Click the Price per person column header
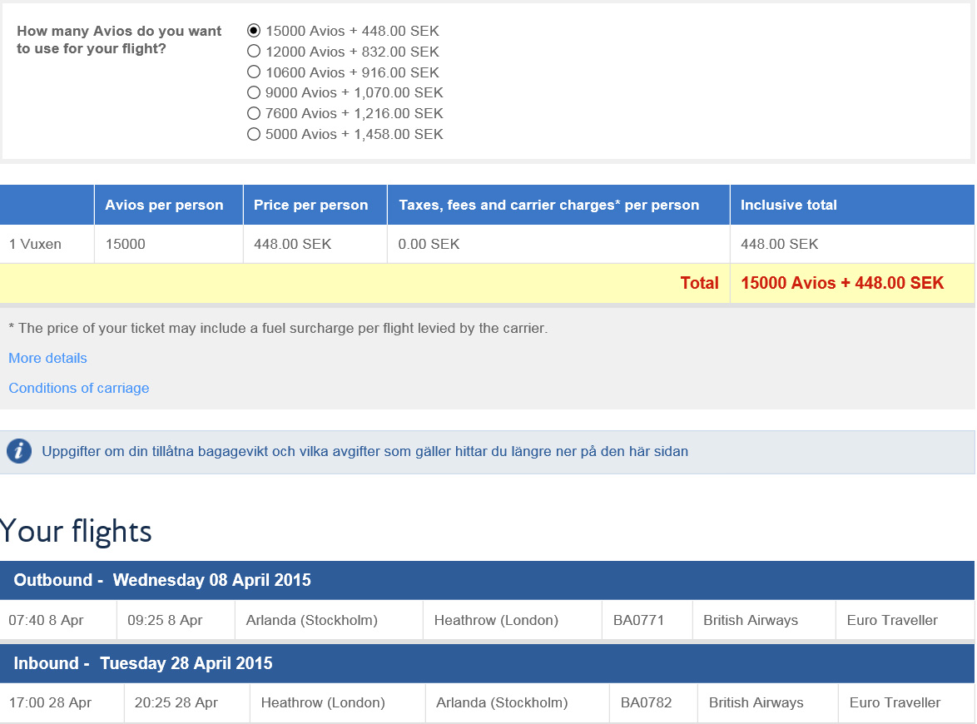The image size is (977, 724). (x=310, y=205)
